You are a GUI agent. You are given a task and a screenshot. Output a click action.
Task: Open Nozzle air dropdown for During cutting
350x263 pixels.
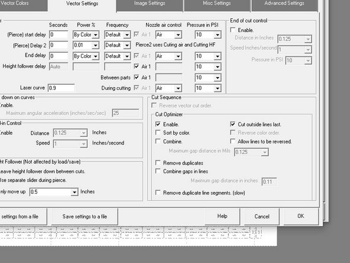(x=178, y=88)
